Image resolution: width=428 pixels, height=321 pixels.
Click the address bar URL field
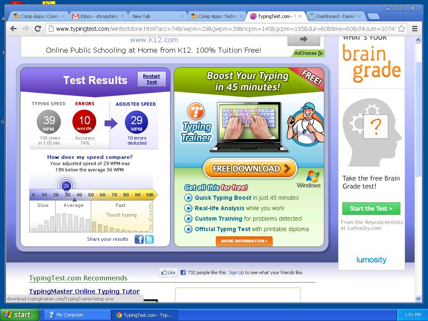pos(225,29)
